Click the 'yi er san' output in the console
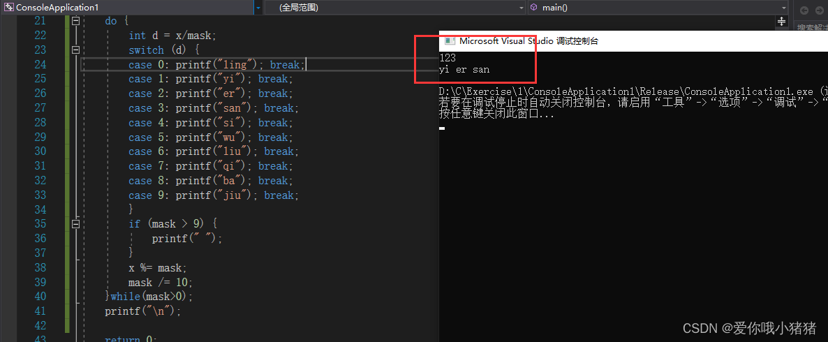This screenshot has width=828, height=342. point(464,70)
